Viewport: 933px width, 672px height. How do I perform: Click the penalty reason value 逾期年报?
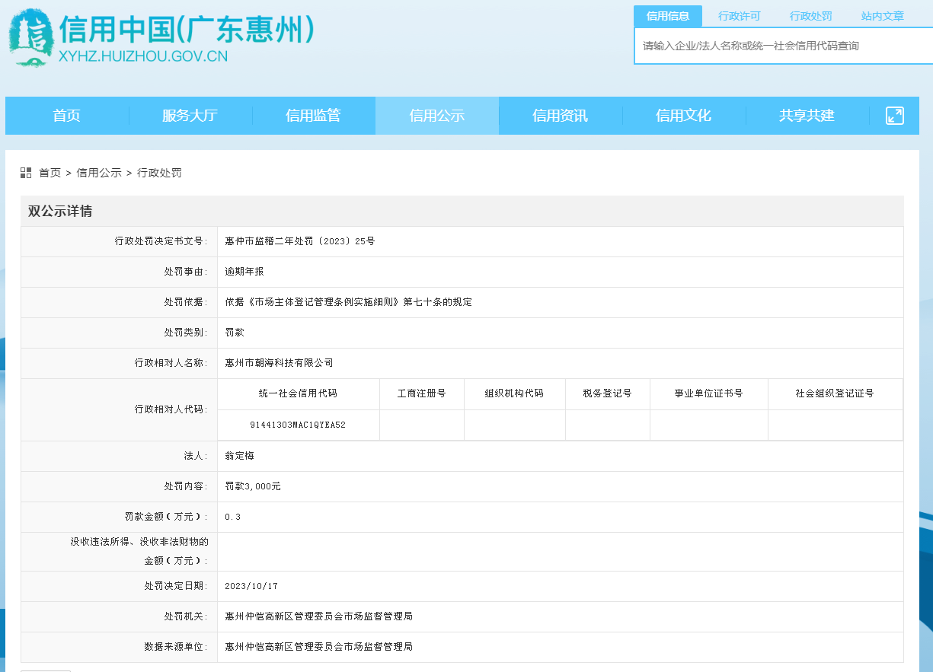244,272
